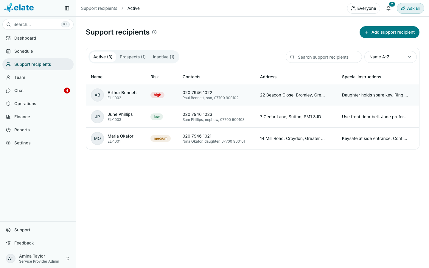This screenshot has height=268, width=429.
Task: Open the Everyone filter button
Action: click(363, 8)
